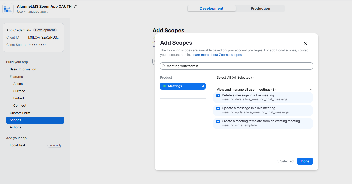Click the scope search input field
This screenshot has width=352, height=184.
point(237,66)
